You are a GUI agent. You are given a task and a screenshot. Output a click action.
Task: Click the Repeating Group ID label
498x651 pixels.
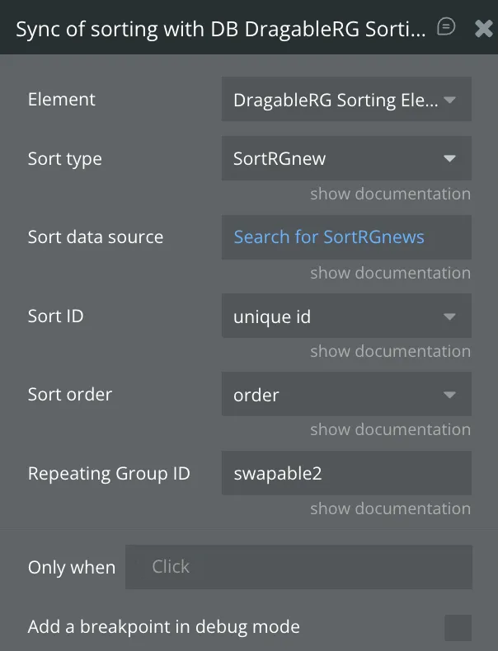tap(109, 474)
